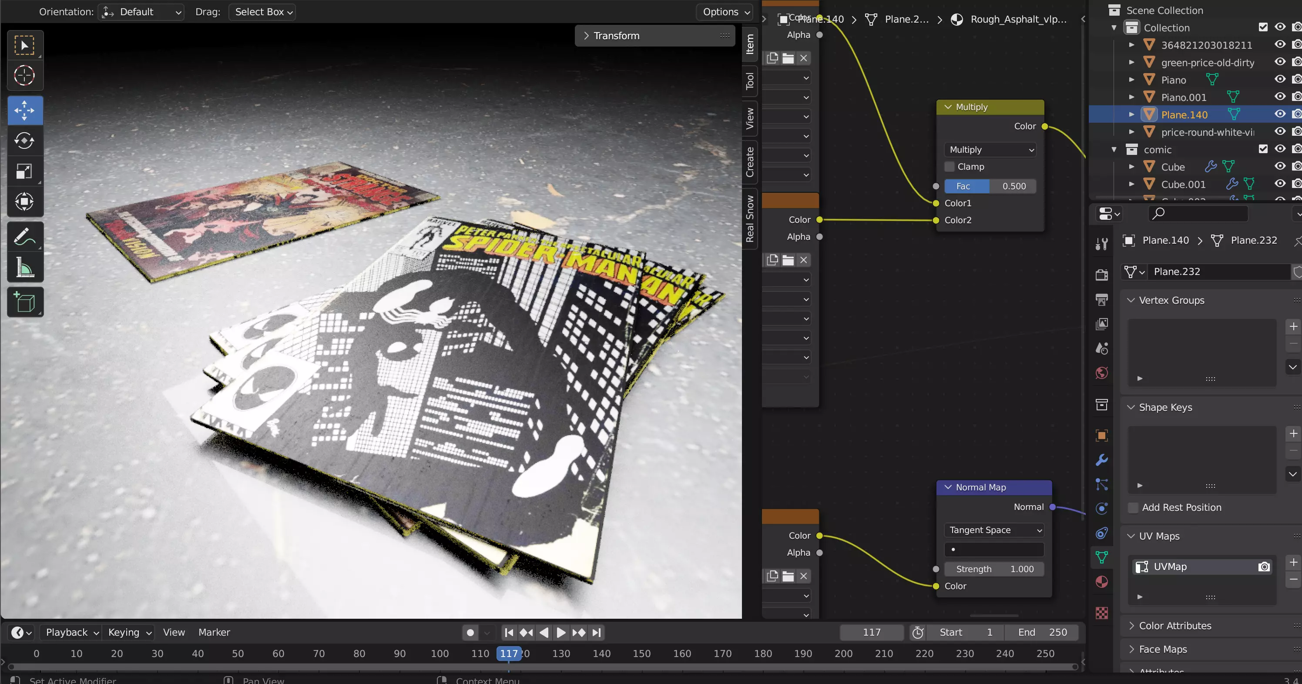Screen dimensions: 1302x684
Task: Switch to the Item sidebar tab
Action: coord(750,44)
